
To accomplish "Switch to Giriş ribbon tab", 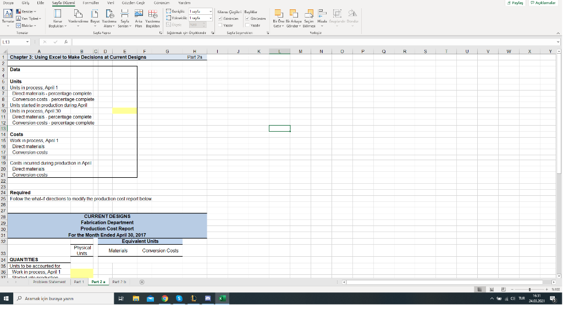I will (x=25, y=3).
